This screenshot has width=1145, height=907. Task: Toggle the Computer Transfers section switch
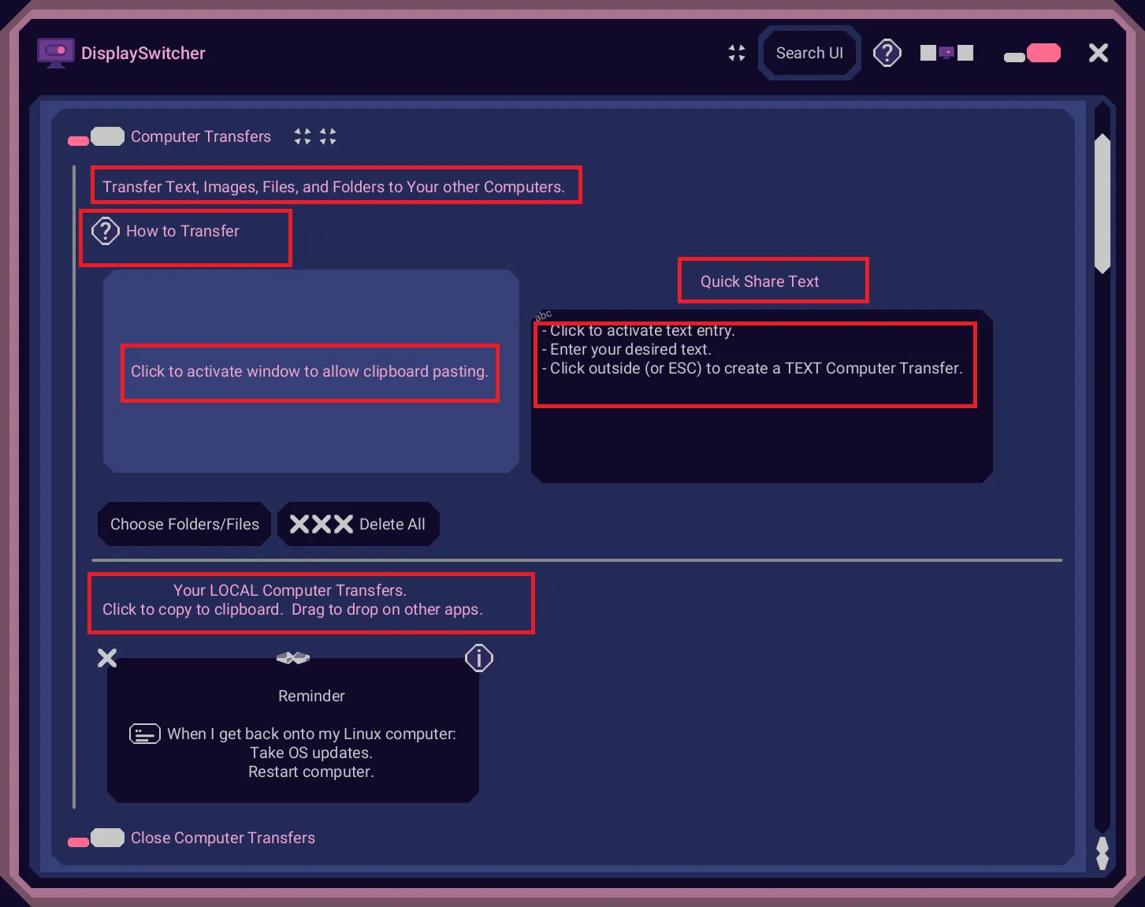pyautogui.click(x=96, y=137)
